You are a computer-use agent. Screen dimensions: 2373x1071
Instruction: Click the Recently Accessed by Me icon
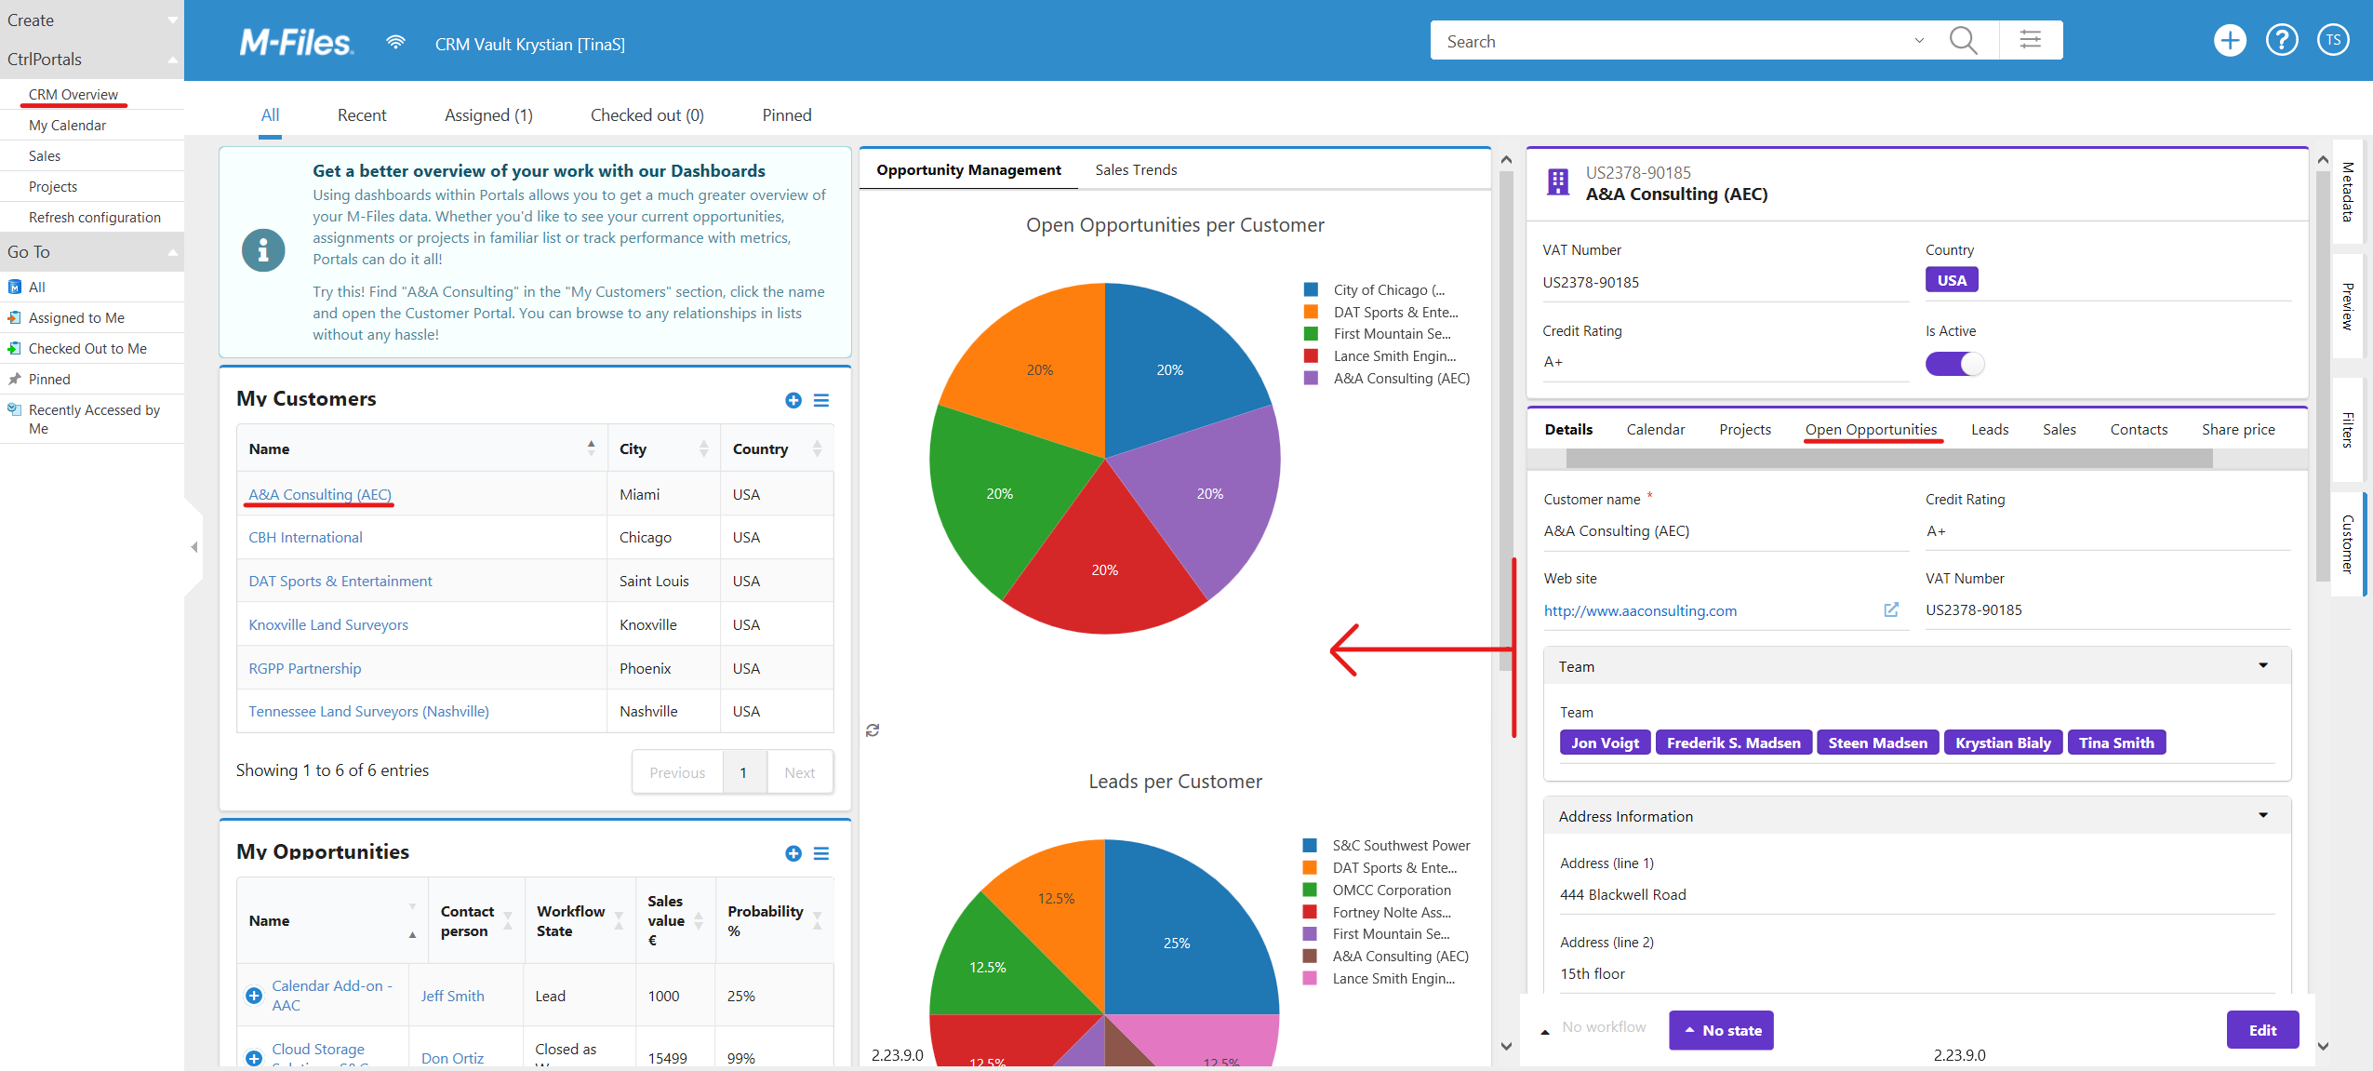click(14, 409)
